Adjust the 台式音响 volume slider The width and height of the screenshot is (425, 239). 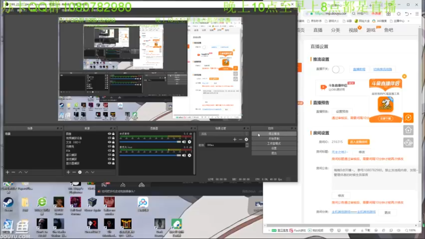[x=150, y=142]
